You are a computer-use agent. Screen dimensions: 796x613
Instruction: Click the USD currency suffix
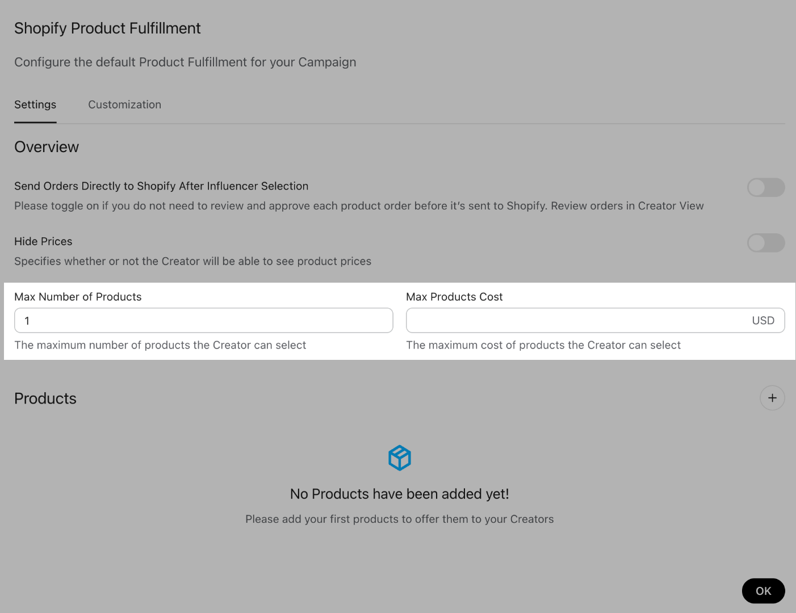(x=763, y=321)
